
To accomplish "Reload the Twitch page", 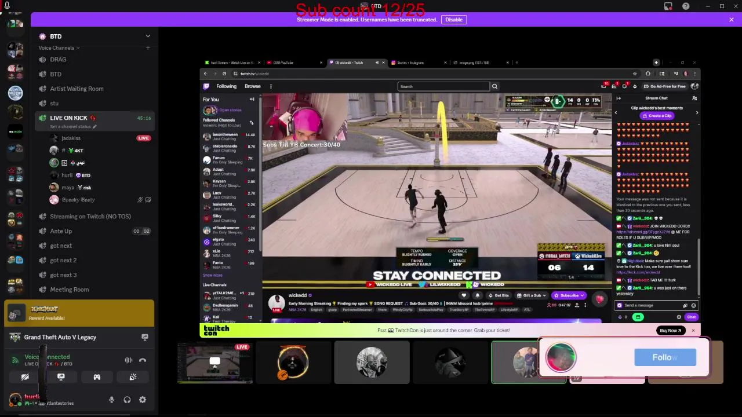I will 224,74.
